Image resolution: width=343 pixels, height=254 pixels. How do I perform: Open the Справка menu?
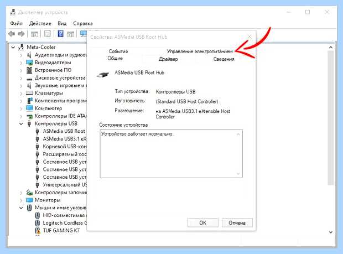83,23
